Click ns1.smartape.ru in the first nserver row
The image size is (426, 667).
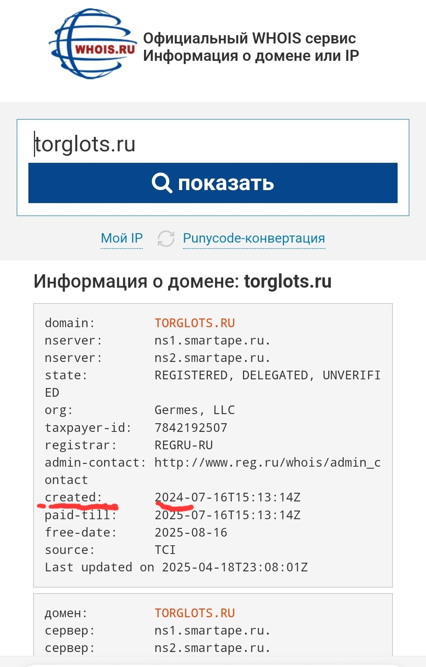click(212, 341)
